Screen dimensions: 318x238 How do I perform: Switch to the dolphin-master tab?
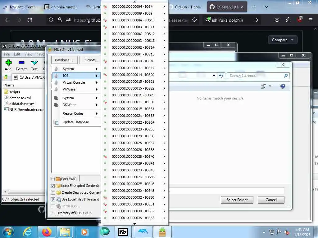[x=61, y=7]
